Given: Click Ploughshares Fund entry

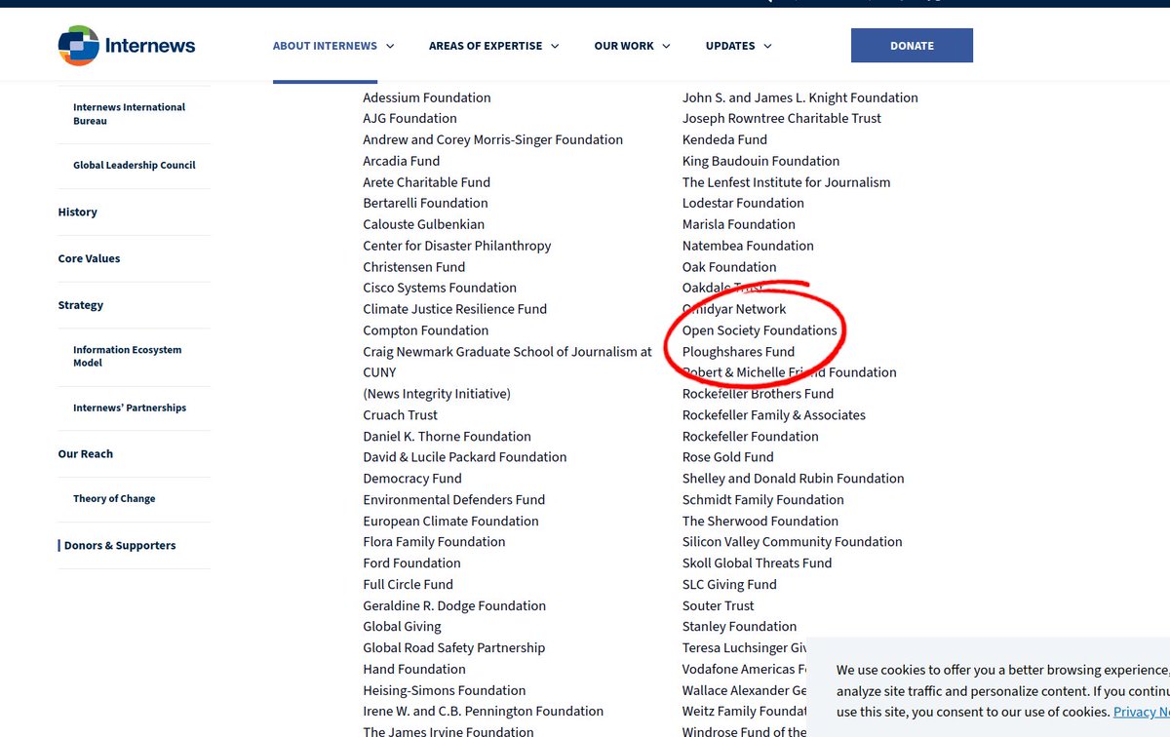Looking at the screenshot, I should click(738, 352).
